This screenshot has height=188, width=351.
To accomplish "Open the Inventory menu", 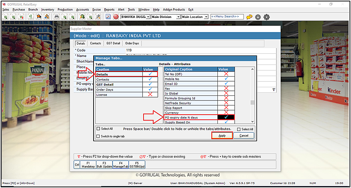I will (47, 10).
